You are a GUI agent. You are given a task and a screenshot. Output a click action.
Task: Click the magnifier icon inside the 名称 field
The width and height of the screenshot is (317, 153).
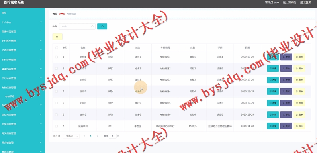pyautogui.click(x=92, y=26)
